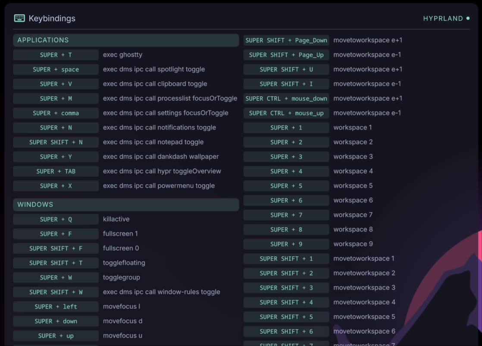Select the settings focusOrToggle action text

[166, 113]
